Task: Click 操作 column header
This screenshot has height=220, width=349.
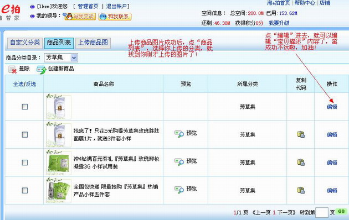Action: click(x=332, y=84)
